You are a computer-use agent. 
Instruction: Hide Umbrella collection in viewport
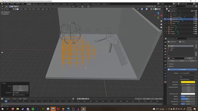click(x=194, y=34)
